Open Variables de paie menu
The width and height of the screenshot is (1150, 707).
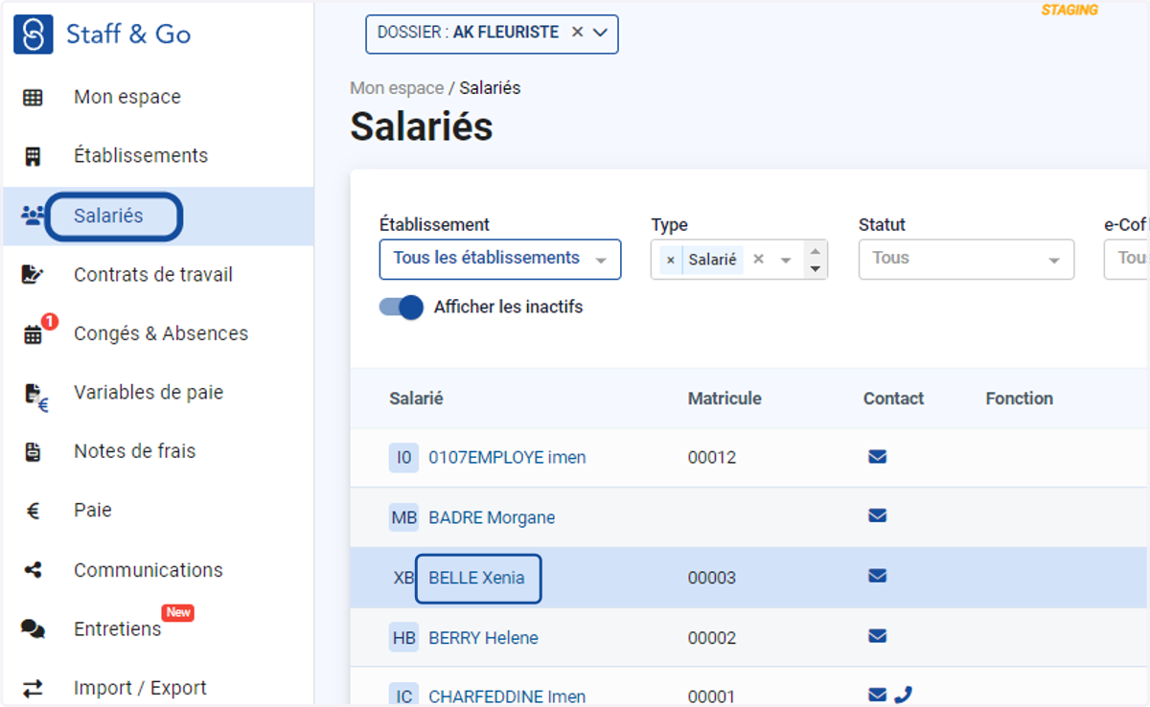pyautogui.click(x=149, y=392)
